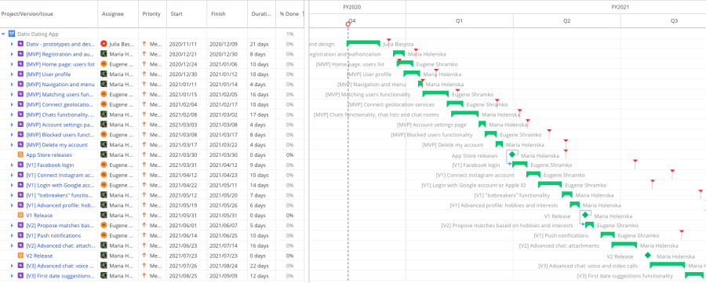
Task: Open the [MVP] Account settings page issue link
Action: [x=60, y=125]
